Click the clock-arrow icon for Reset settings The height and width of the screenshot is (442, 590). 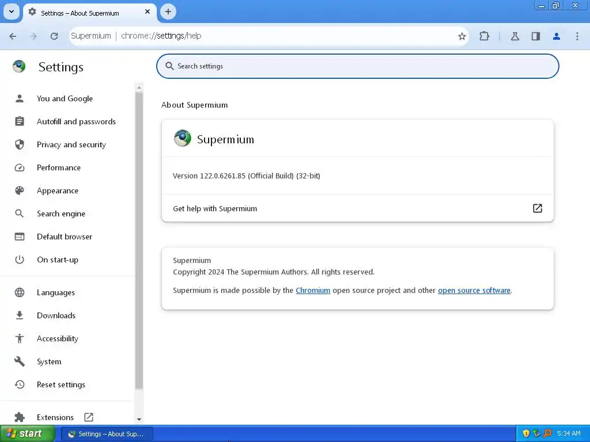point(20,384)
